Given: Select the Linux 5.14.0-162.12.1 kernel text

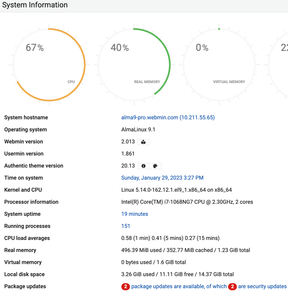Looking at the screenshot, I should pos(177,190).
